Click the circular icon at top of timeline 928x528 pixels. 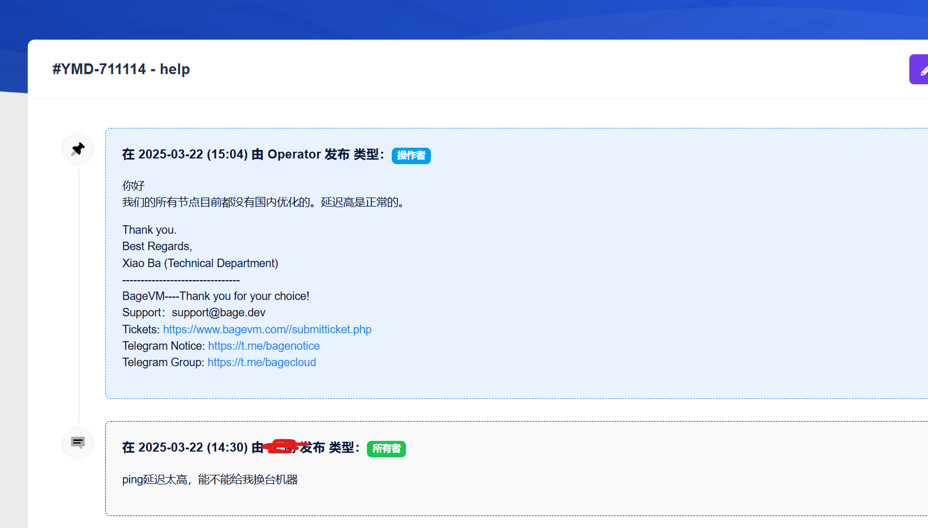[x=78, y=149]
